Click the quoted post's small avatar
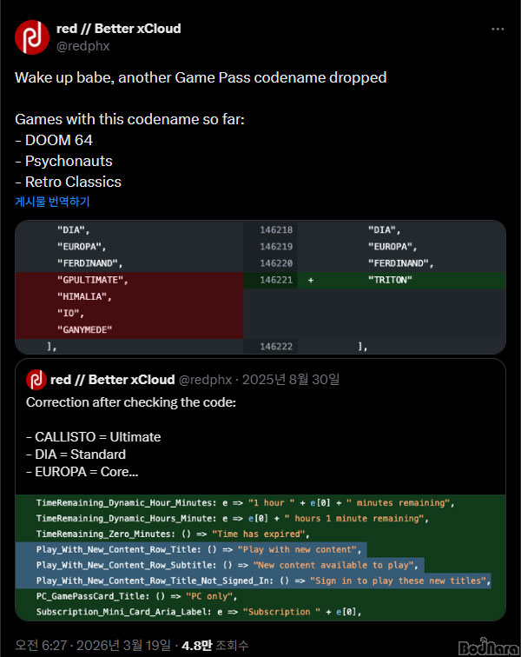The height and width of the screenshot is (657, 521). [x=36, y=380]
